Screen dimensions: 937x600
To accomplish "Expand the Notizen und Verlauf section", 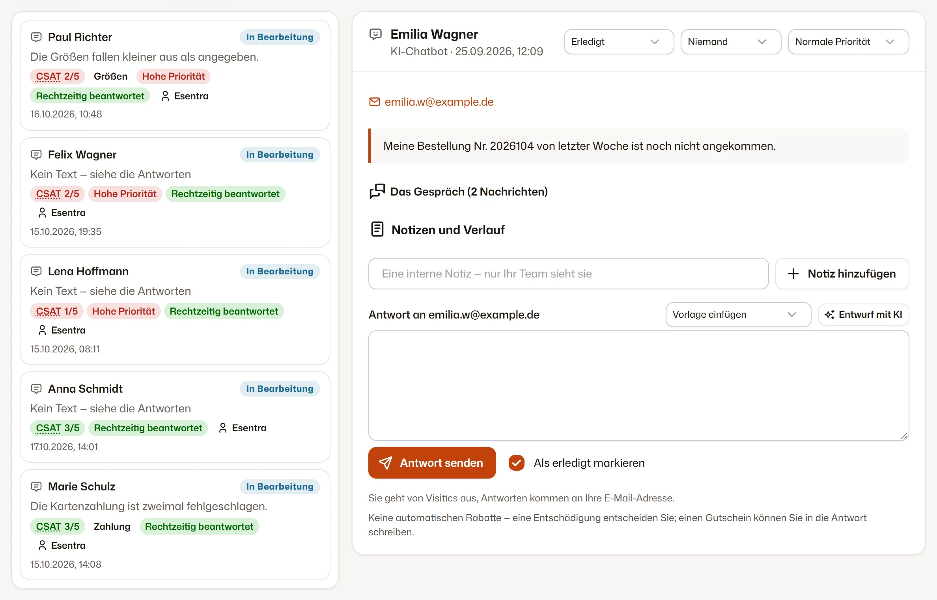I will point(437,229).
